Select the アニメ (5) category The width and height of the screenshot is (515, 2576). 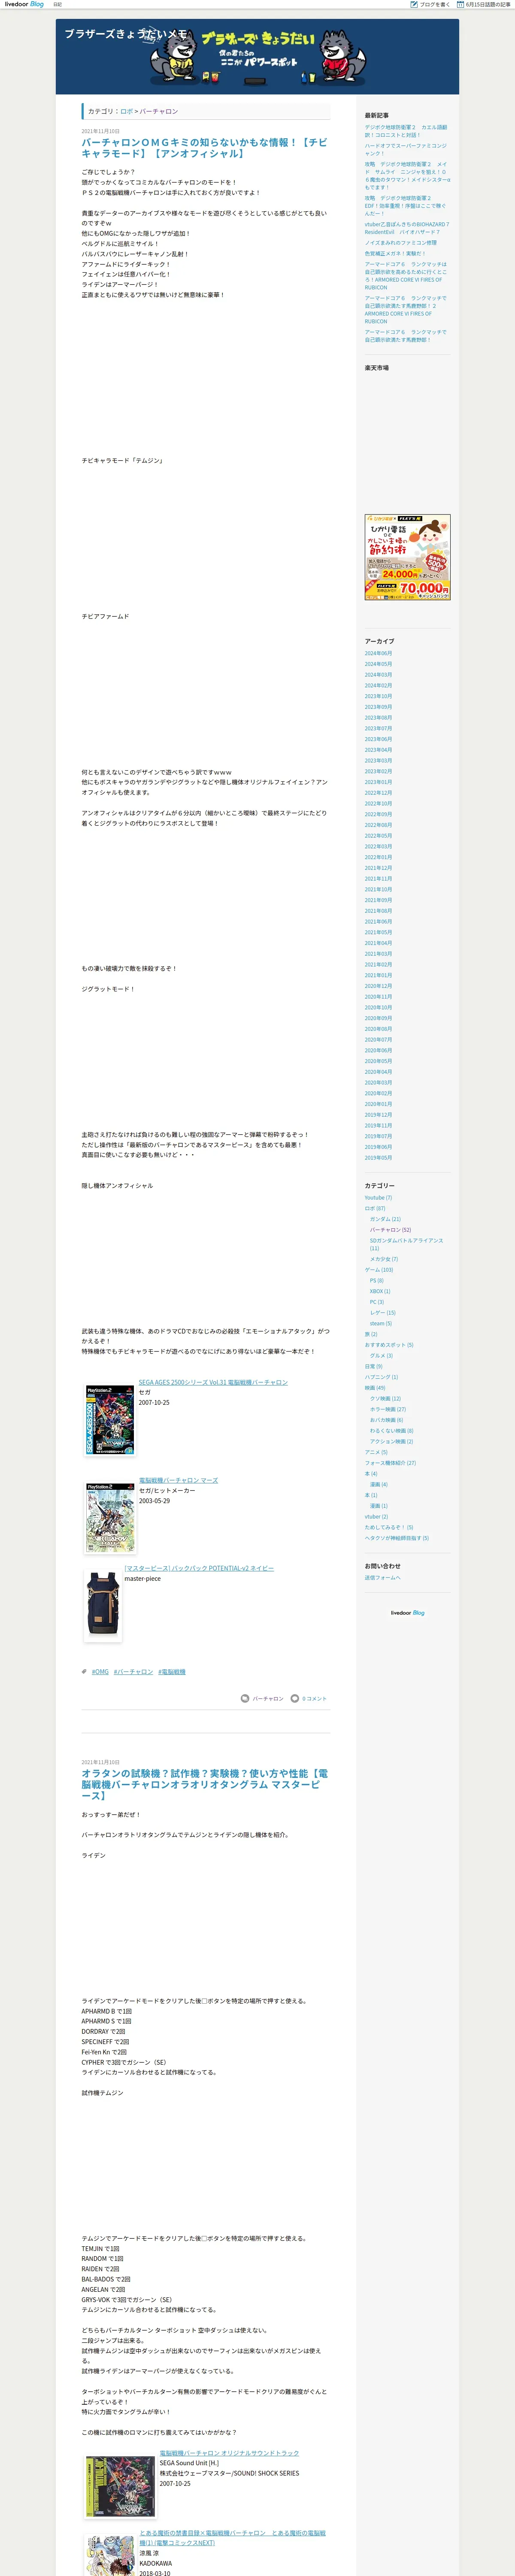coord(376,1452)
